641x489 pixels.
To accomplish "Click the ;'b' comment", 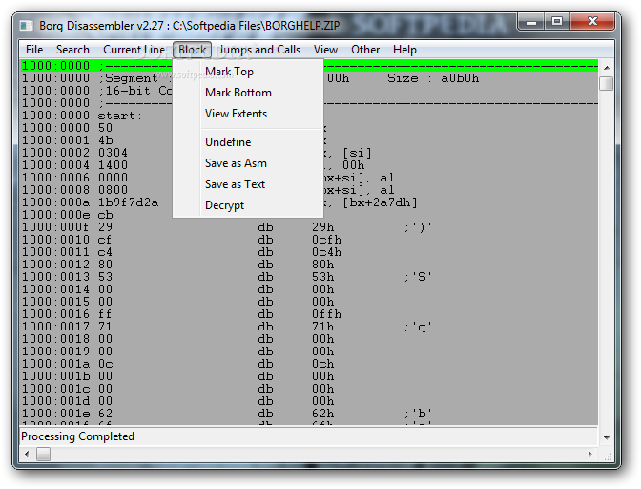I will (x=418, y=414).
